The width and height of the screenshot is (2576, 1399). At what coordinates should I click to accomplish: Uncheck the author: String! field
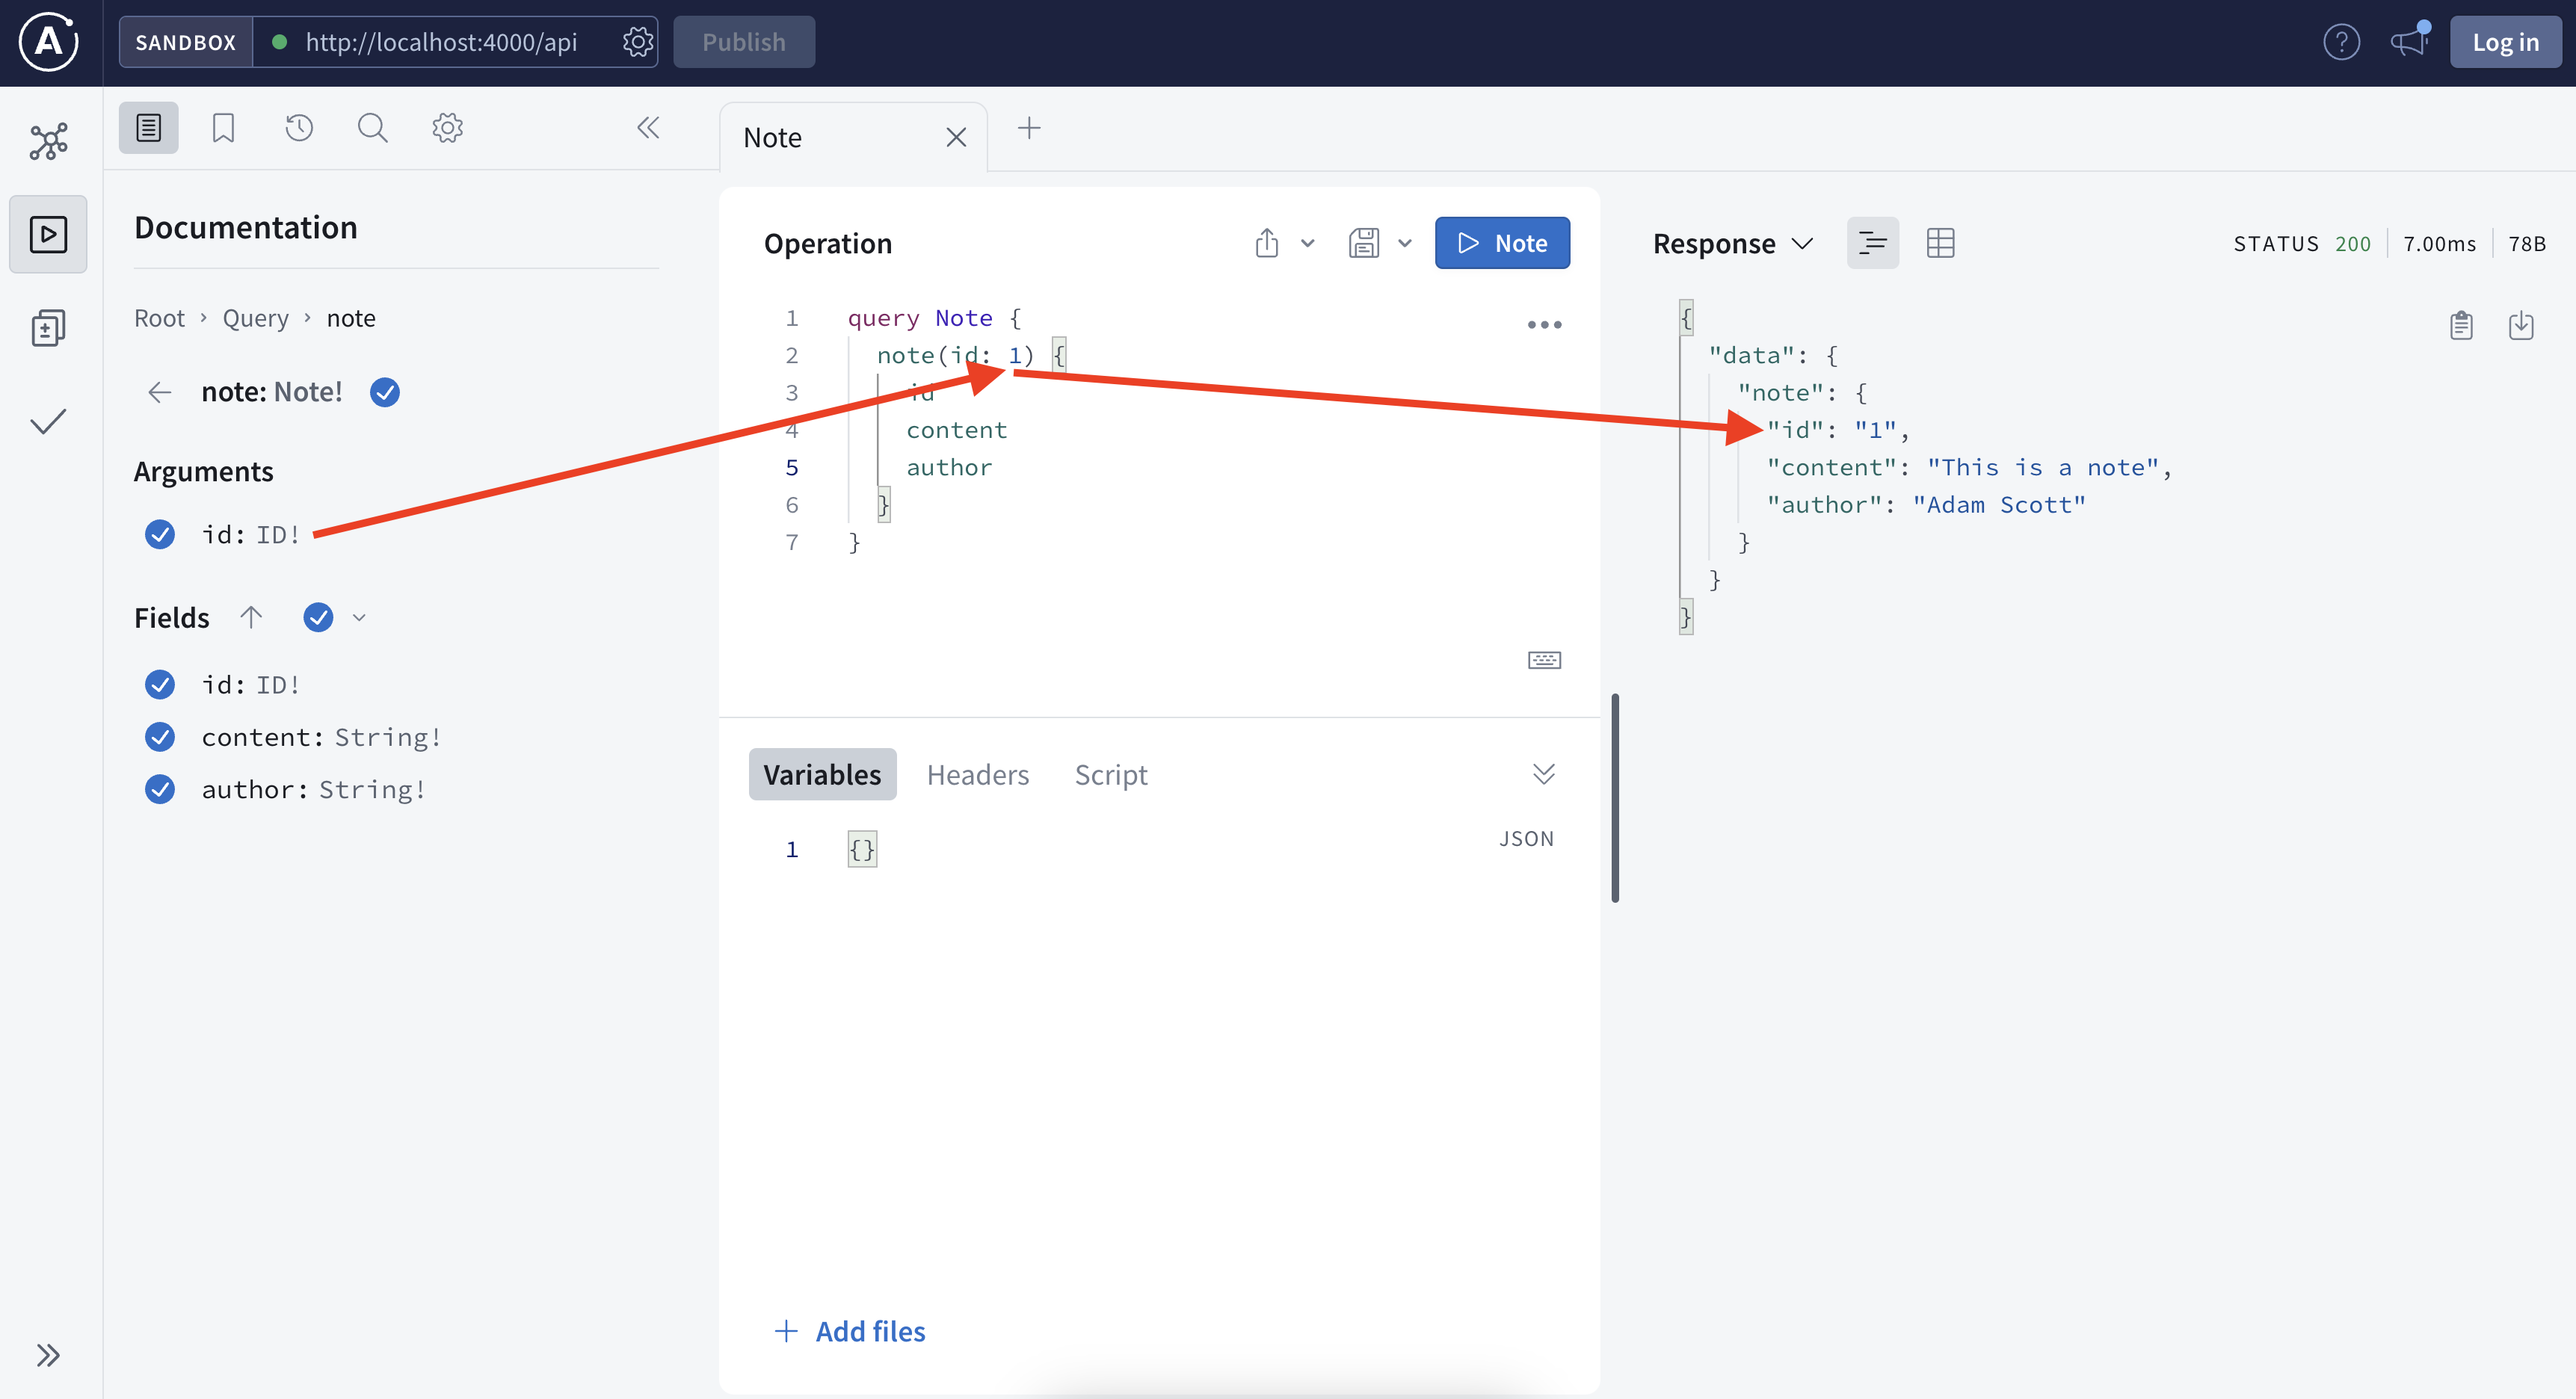click(160, 790)
